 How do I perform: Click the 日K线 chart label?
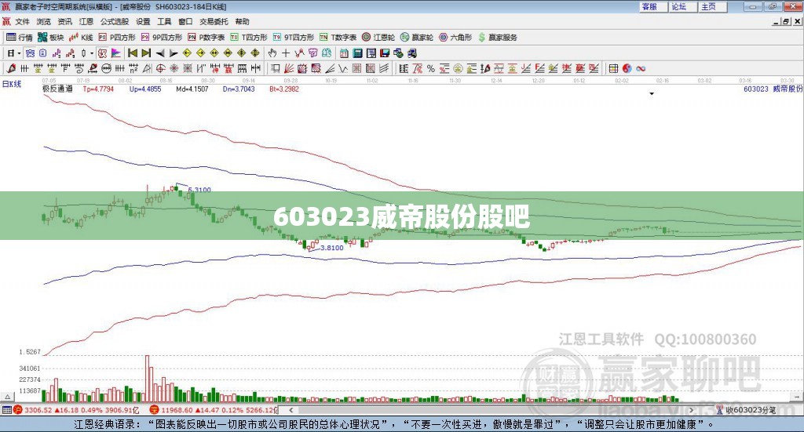coord(11,84)
